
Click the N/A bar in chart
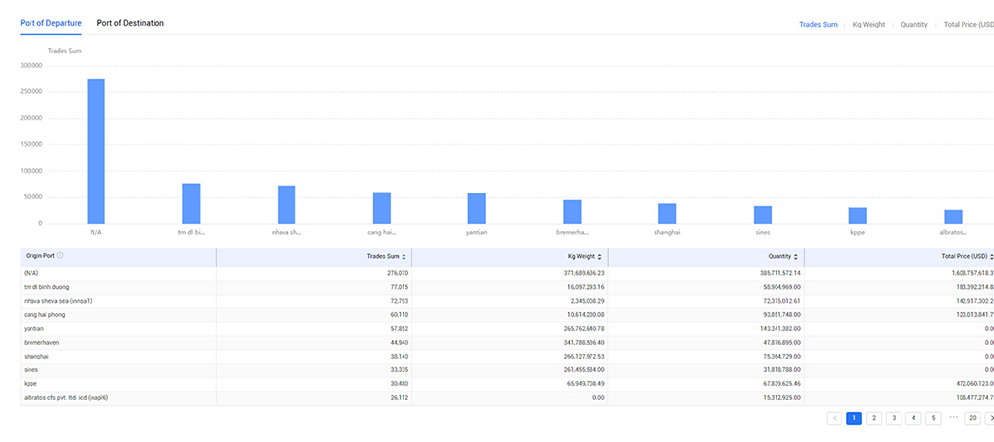pyautogui.click(x=95, y=150)
